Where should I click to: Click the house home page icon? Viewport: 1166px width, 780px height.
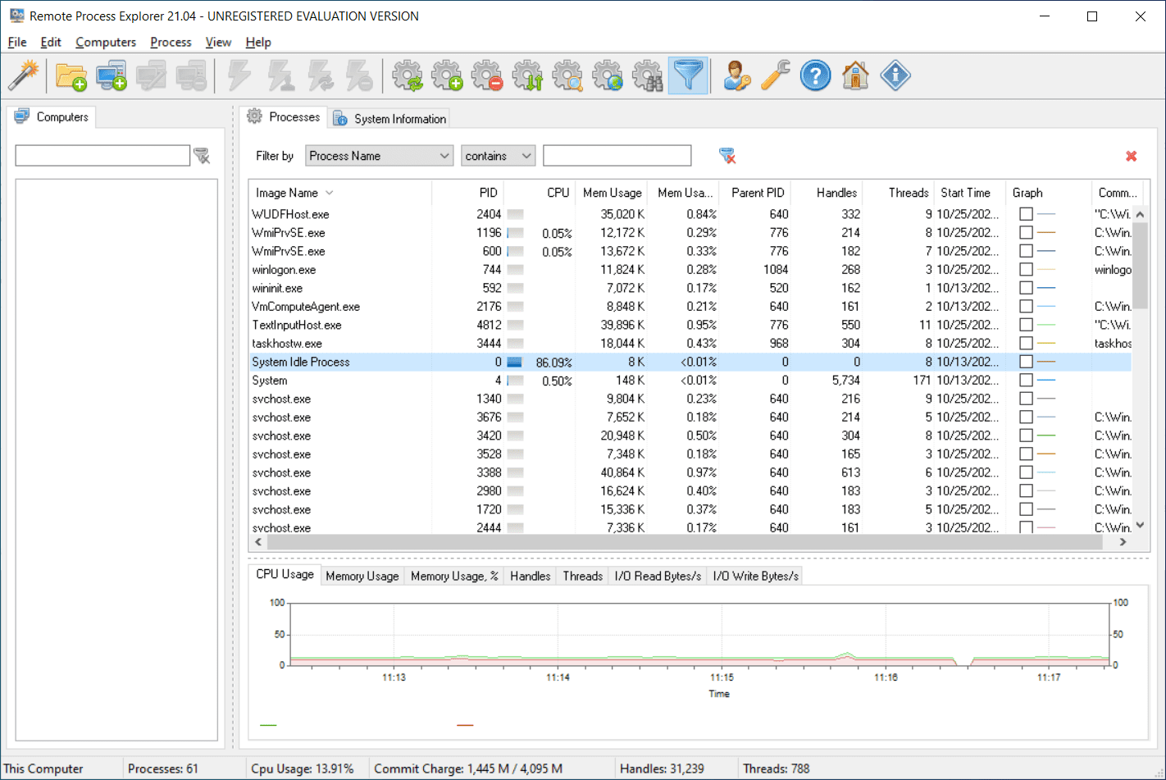click(855, 75)
